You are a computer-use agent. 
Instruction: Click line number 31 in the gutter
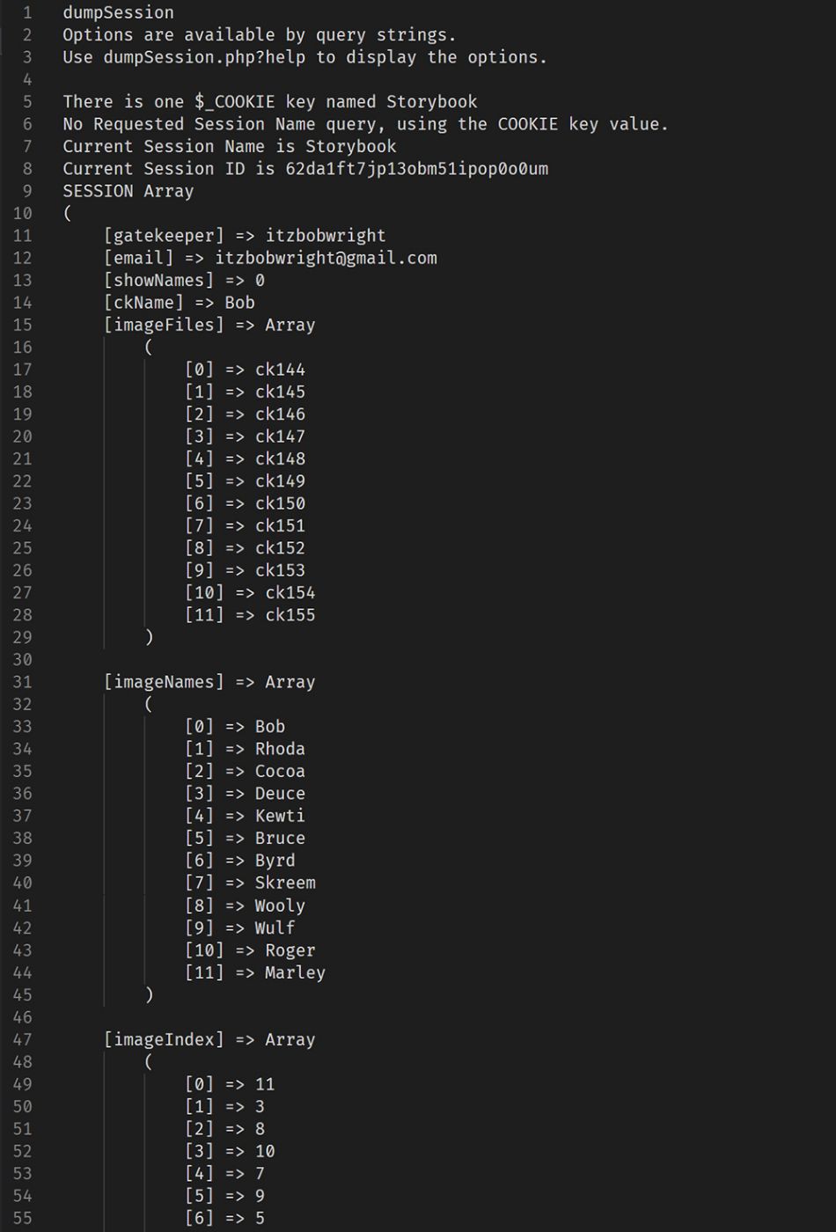[22, 682]
